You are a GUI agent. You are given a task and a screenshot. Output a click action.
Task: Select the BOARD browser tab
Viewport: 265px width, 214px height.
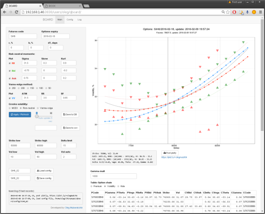pyautogui.click(x=23, y=6)
